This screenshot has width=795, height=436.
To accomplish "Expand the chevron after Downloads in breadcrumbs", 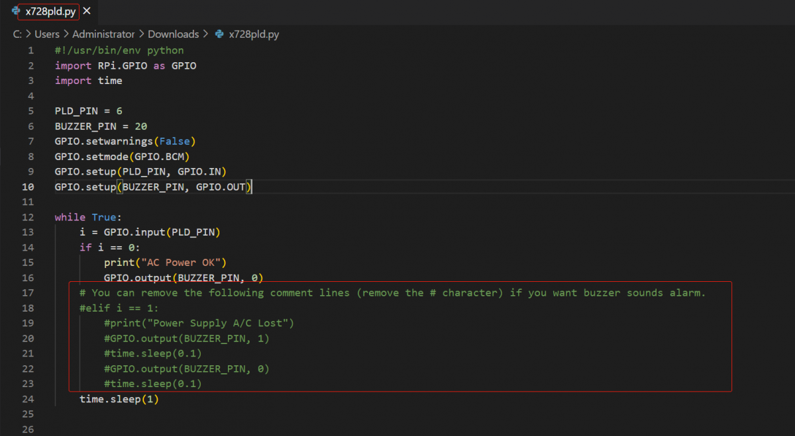I will coord(205,34).
